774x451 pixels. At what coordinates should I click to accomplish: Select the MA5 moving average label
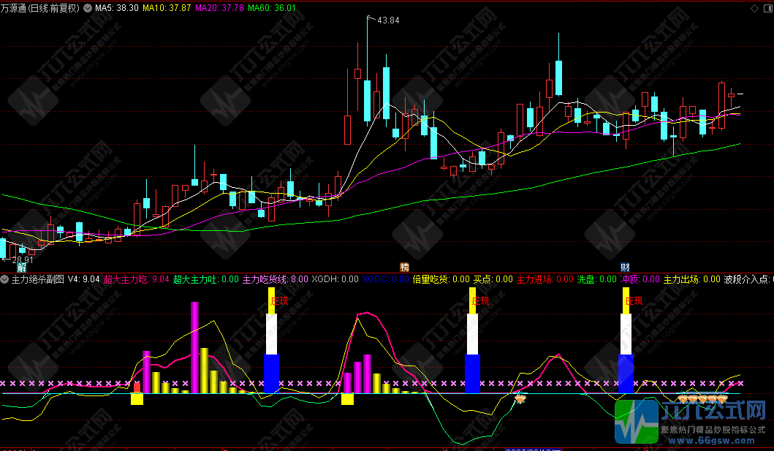(x=117, y=8)
